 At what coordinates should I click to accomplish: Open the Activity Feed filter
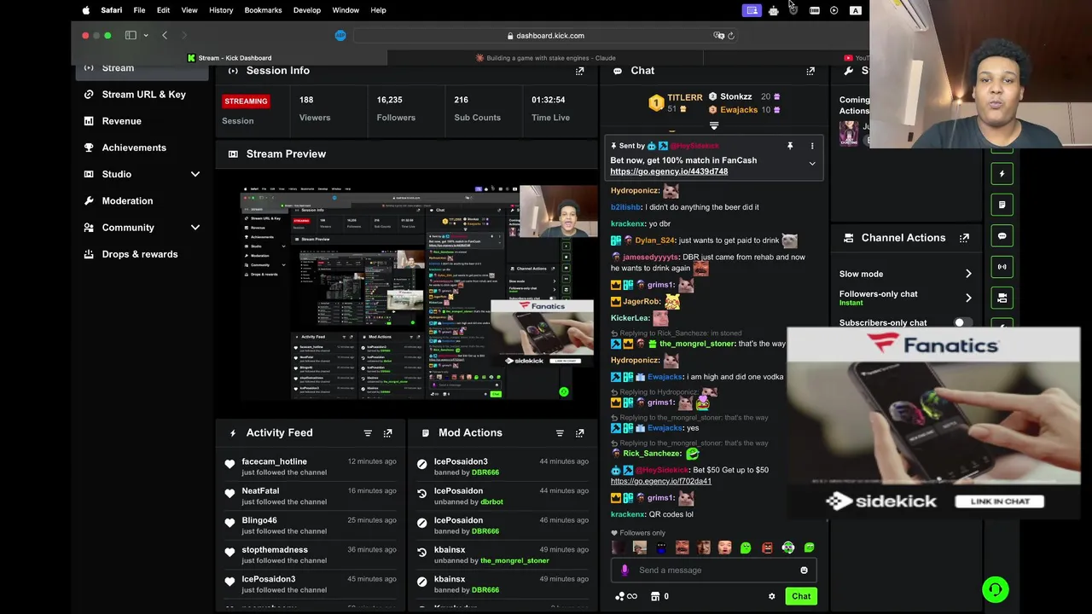(x=368, y=433)
